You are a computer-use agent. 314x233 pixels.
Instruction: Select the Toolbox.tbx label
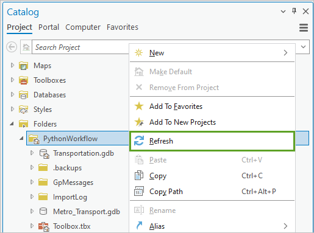[x=72, y=226]
